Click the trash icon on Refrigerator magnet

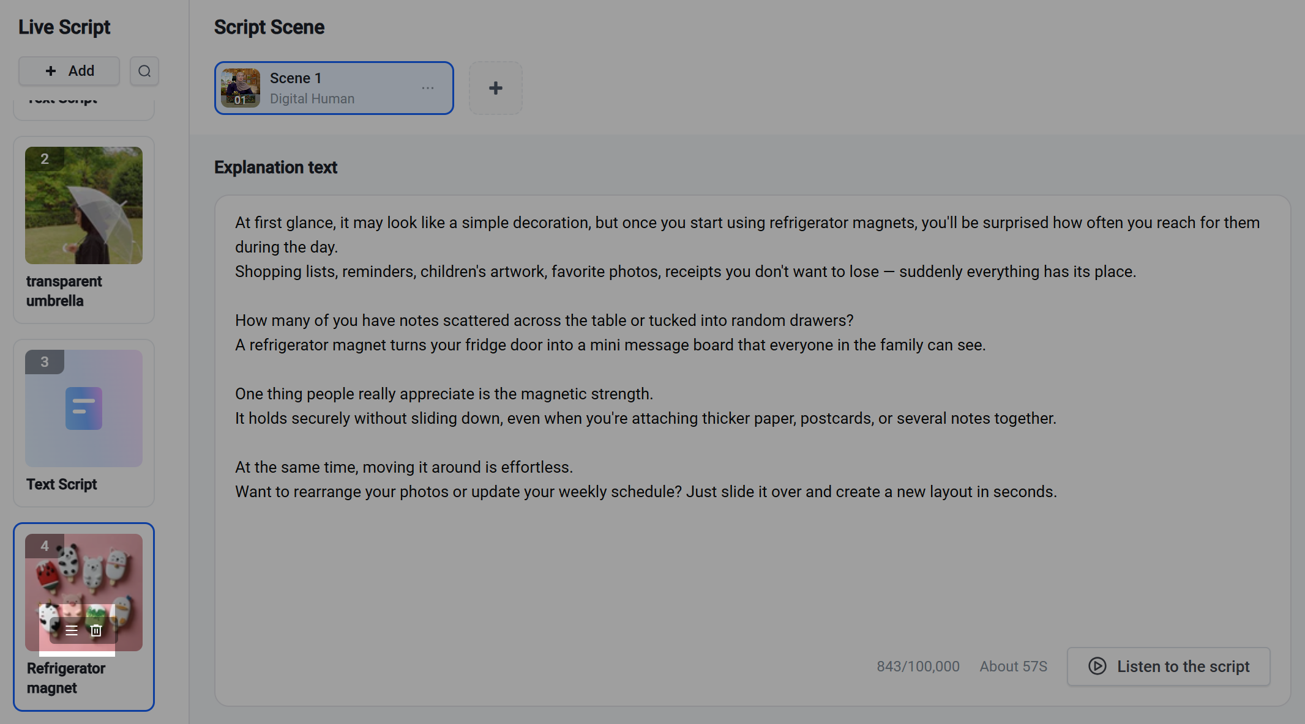coord(96,630)
